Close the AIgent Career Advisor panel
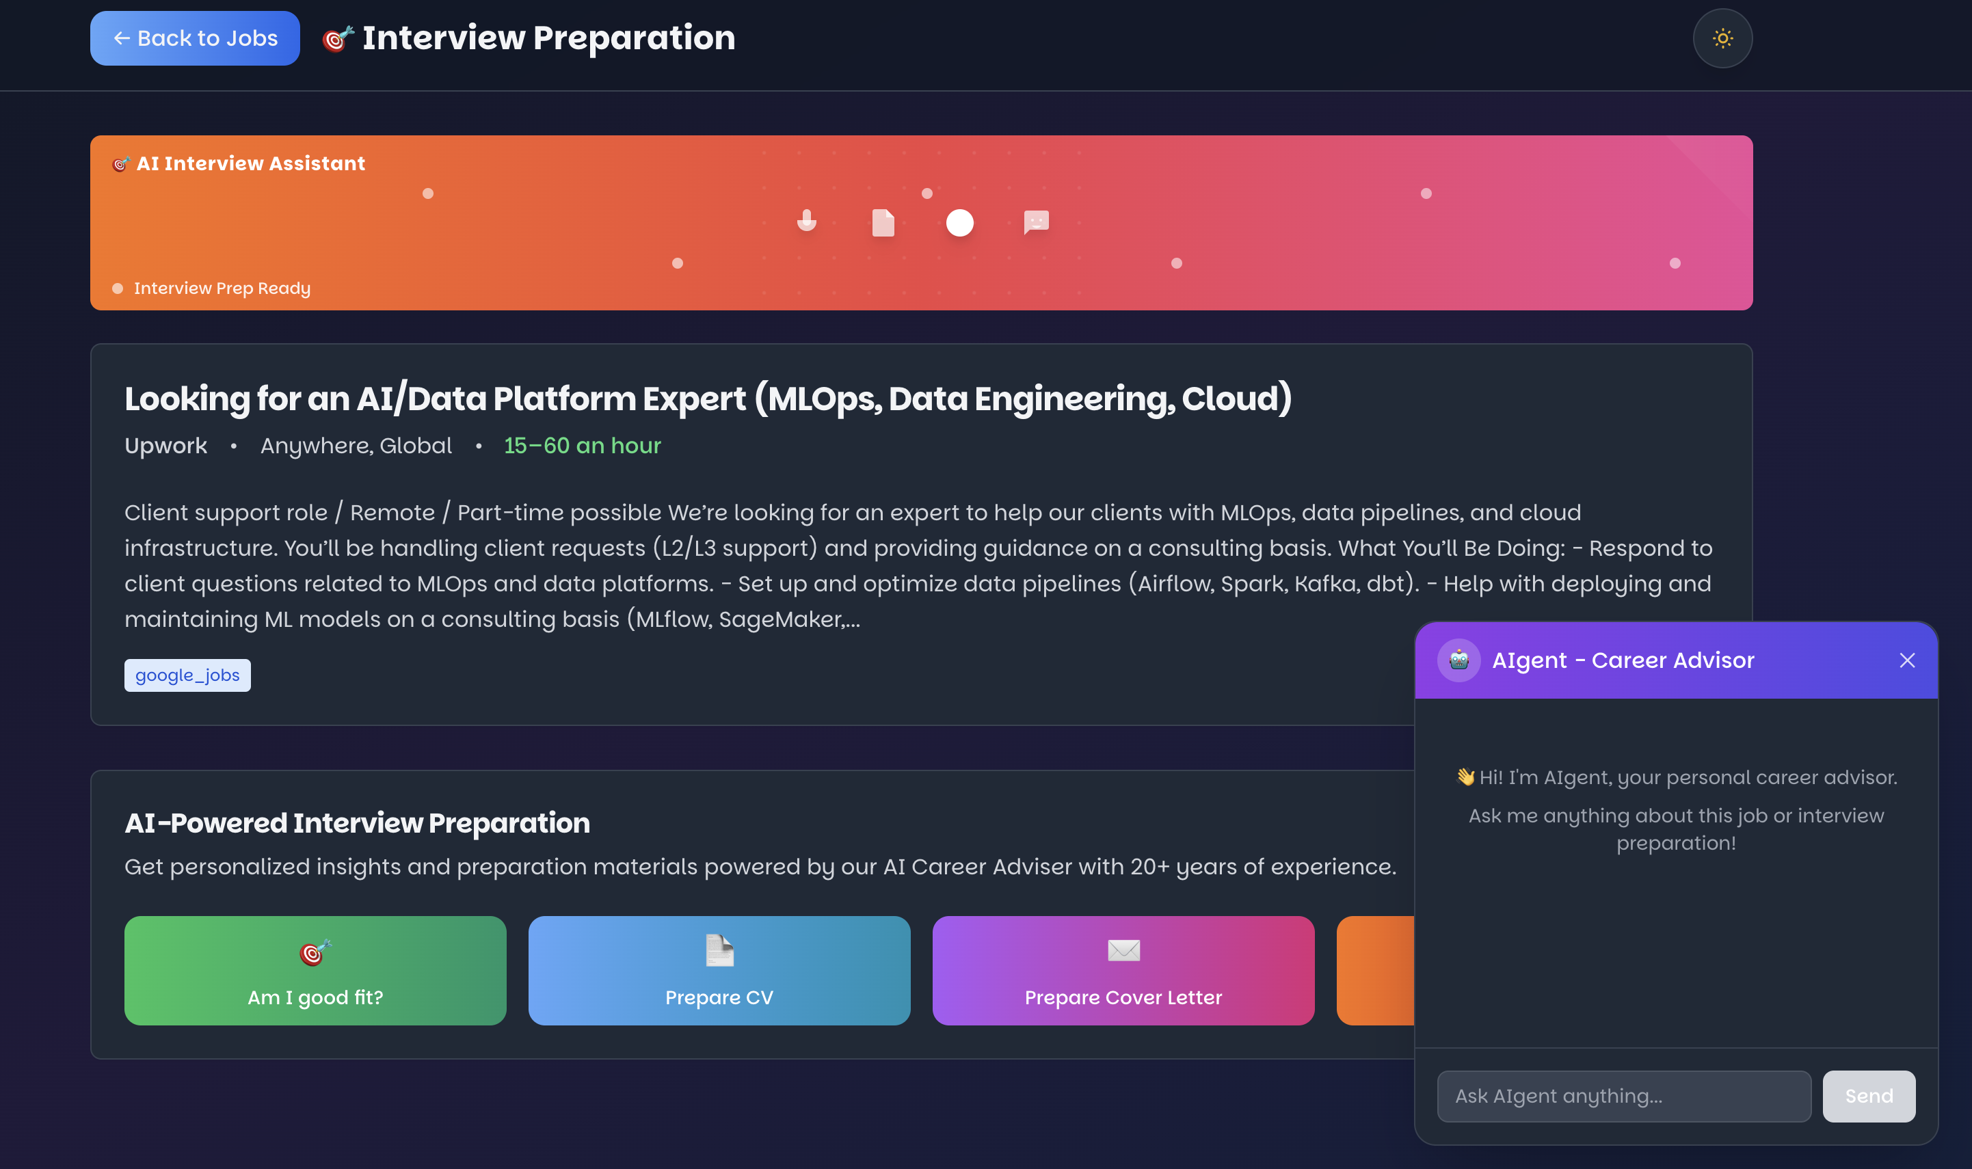 coord(1908,660)
